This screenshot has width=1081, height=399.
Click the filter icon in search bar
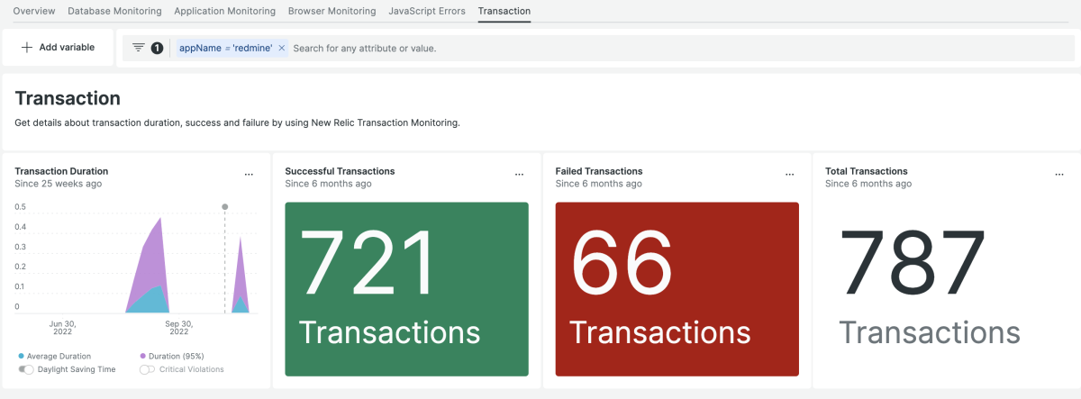click(138, 48)
